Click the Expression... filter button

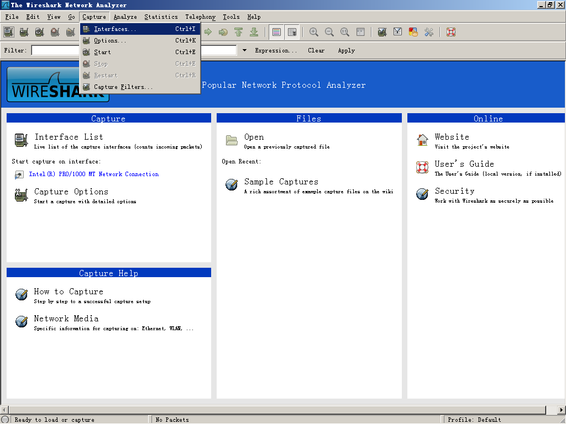coord(276,50)
